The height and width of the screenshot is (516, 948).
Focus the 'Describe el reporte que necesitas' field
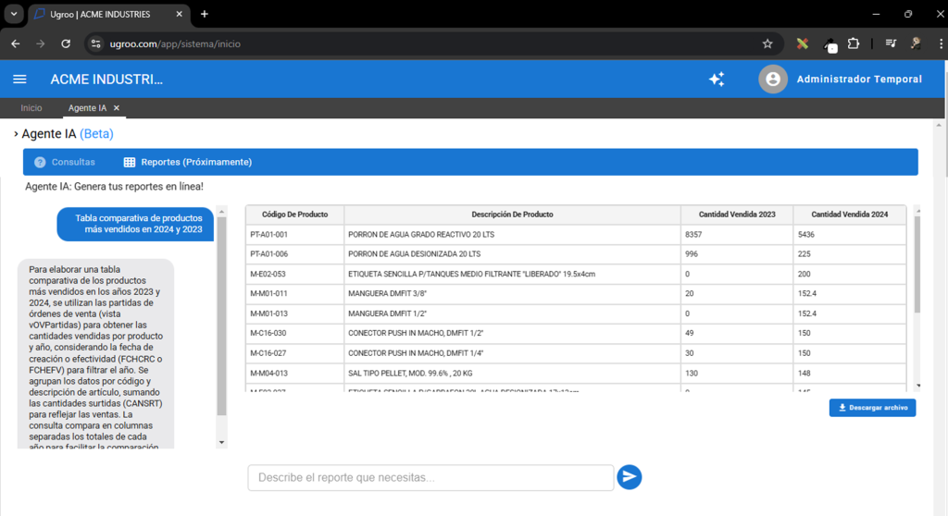(x=430, y=477)
